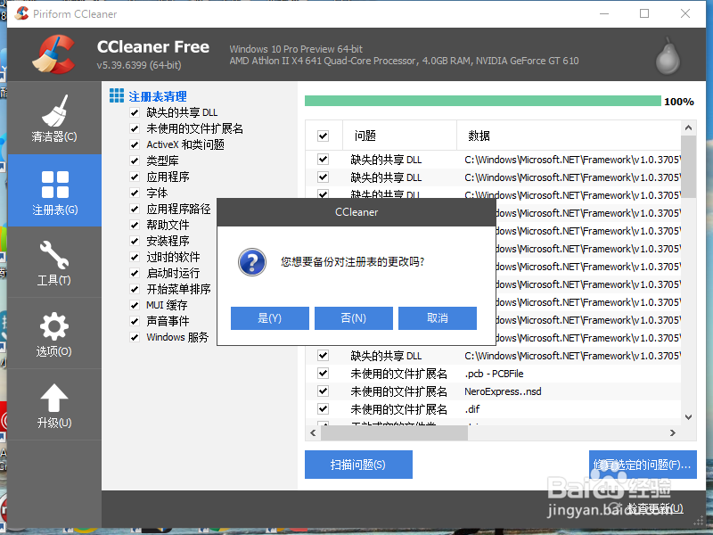Toggle 帮助文件 checkbox
The width and height of the screenshot is (713, 535).
pyautogui.click(x=135, y=225)
